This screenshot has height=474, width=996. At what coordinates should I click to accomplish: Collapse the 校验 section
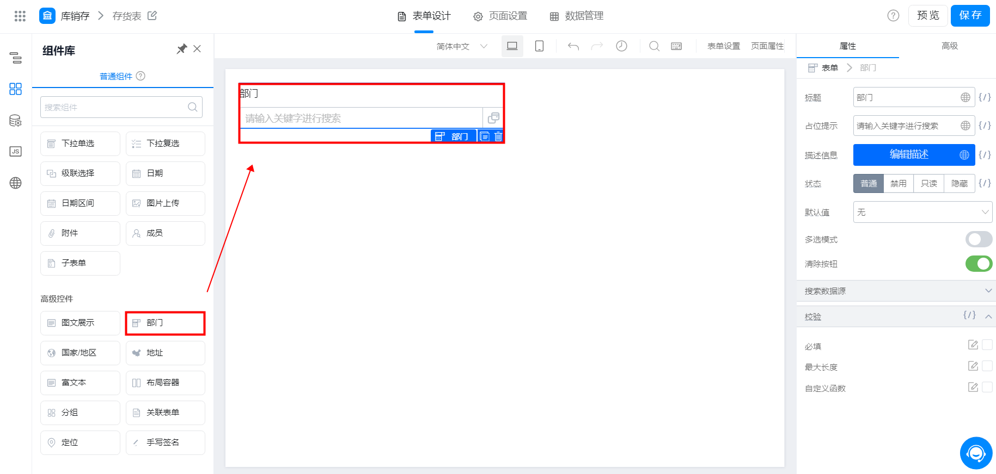pyautogui.click(x=988, y=316)
